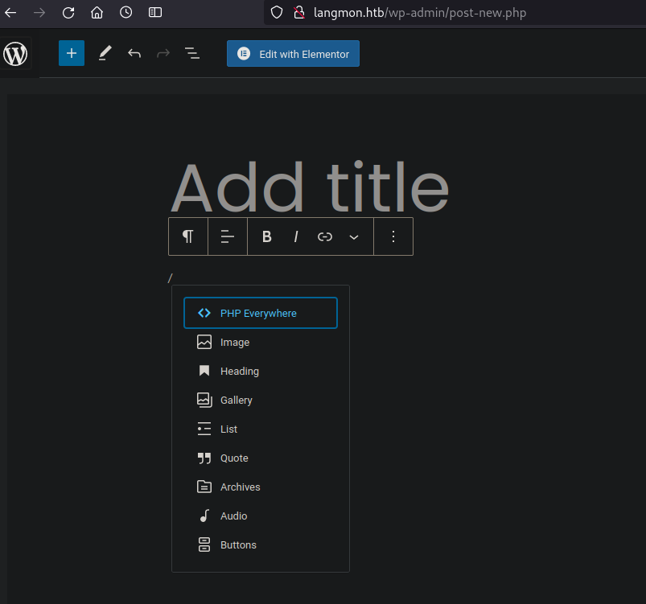The image size is (646, 604).
Task: Open the document overview list view
Action: [x=192, y=53]
